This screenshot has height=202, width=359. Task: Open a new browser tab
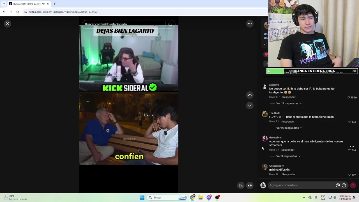(54, 4)
